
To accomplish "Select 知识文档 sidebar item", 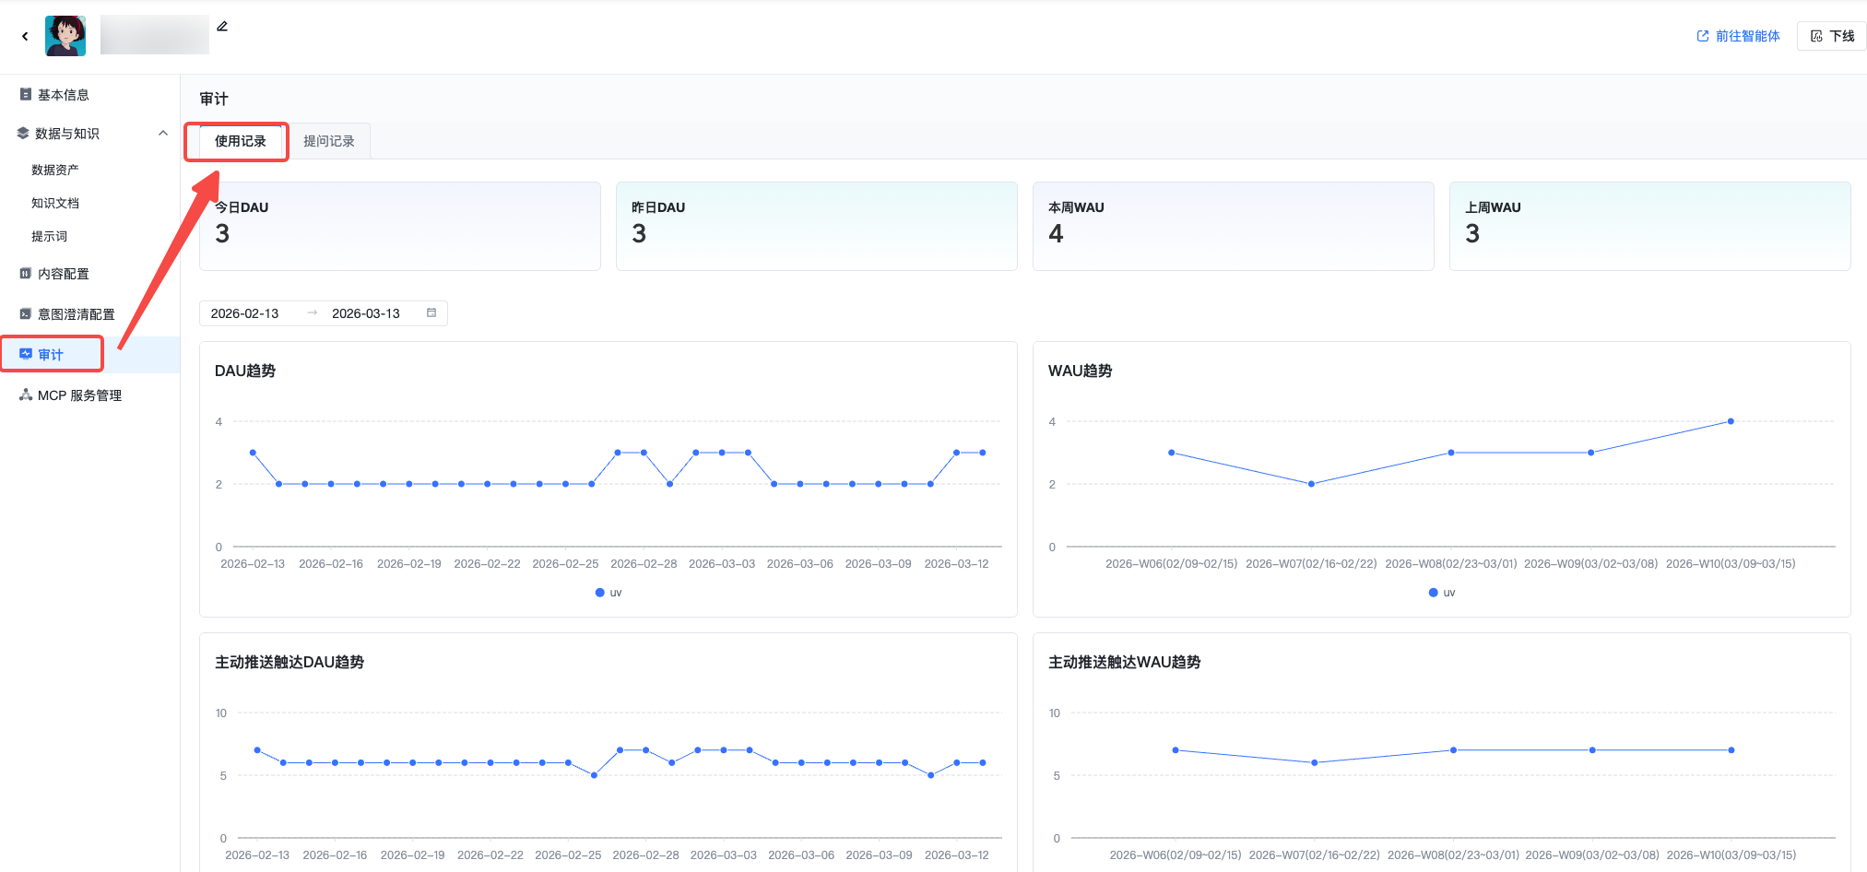I will [x=55, y=203].
